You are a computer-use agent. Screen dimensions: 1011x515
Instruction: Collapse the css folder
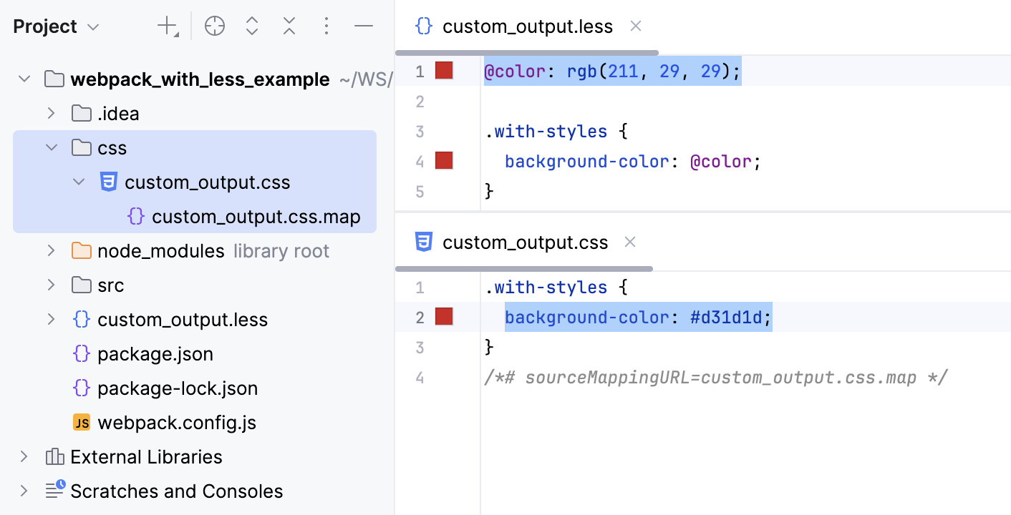point(51,147)
